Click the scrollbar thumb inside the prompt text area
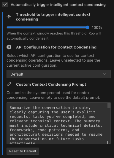 click(109, 105)
